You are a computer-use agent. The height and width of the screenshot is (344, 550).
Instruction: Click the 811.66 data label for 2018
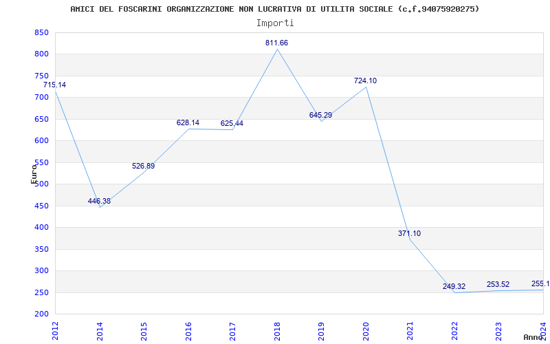pyautogui.click(x=277, y=43)
